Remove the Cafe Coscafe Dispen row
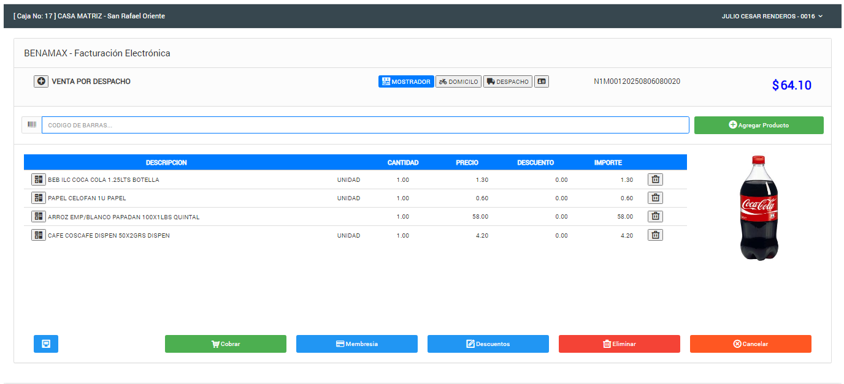844x384 pixels. pyautogui.click(x=655, y=235)
